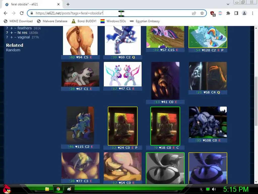Click the 5:15 PM taskbar clock

coord(236,189)
